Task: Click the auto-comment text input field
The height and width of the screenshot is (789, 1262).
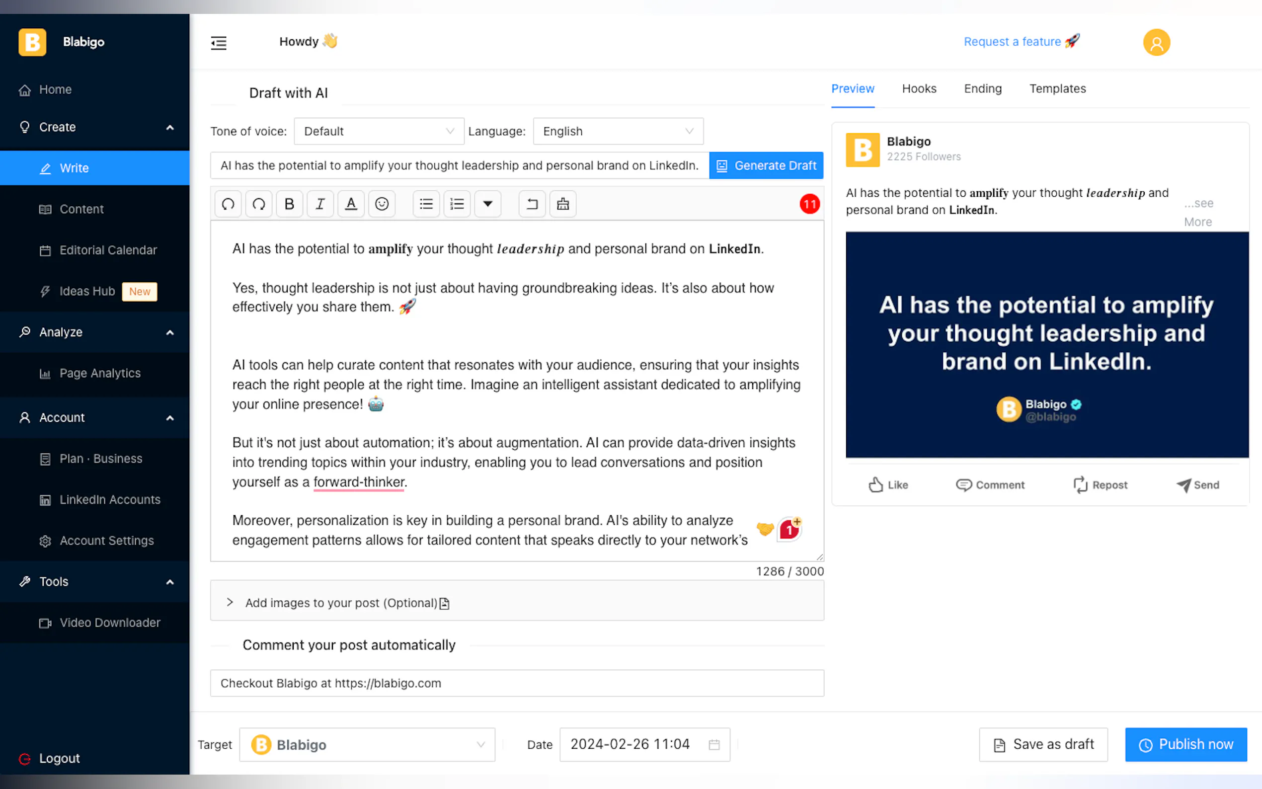Action: coord(517,683)
